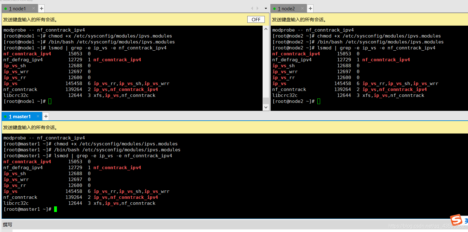Click the scrollbar thumb in node1 terminal
The width and height of the screenshot is (468, 232).
click(x=266, y=101)
